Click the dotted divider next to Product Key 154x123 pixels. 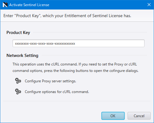[90, 32]
